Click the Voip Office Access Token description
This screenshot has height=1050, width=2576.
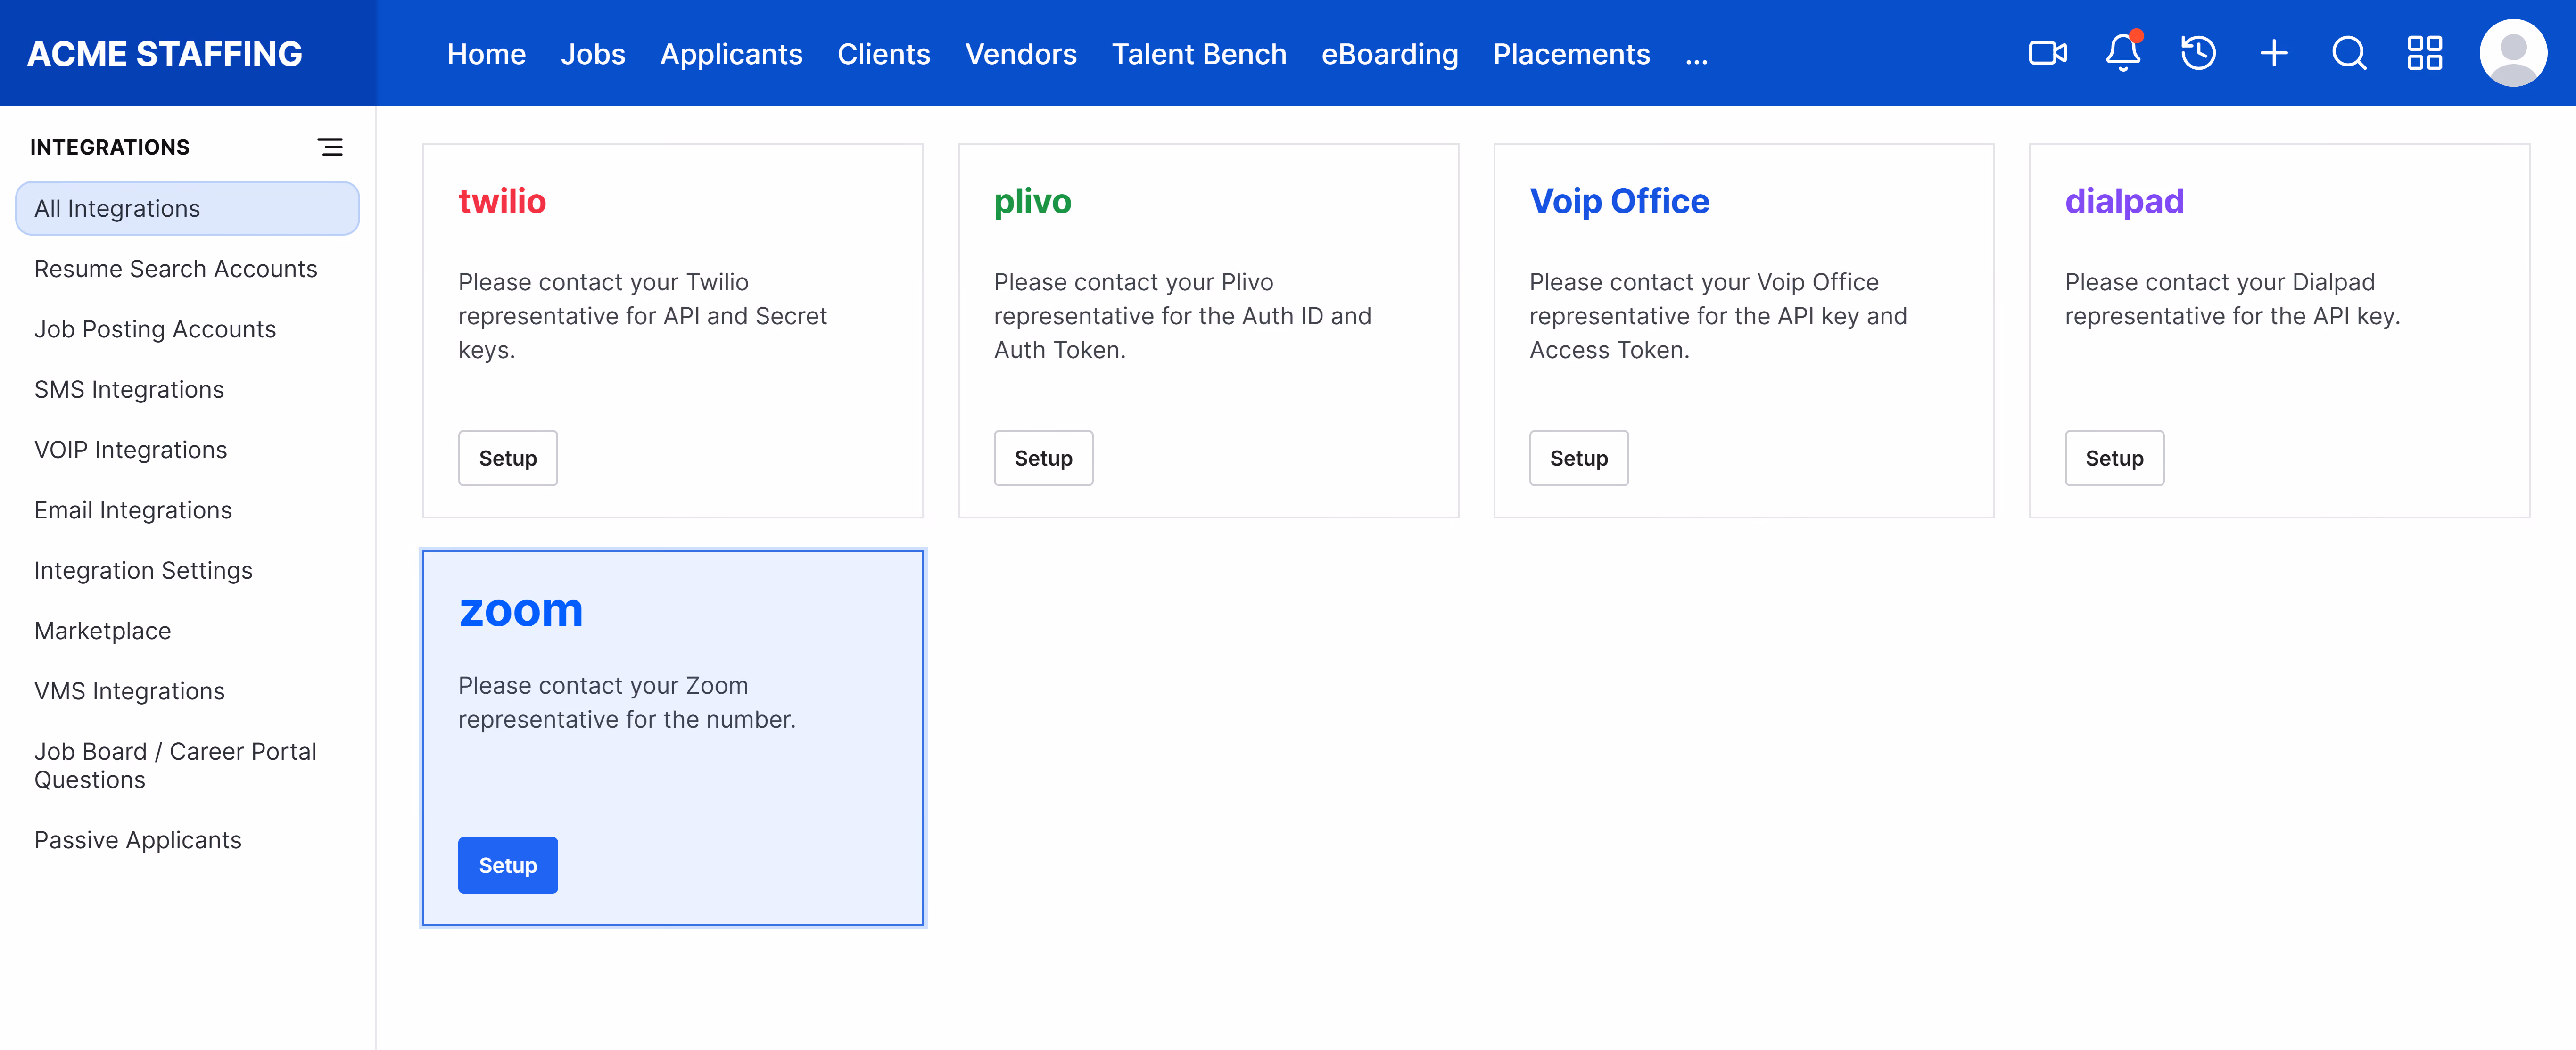pyautogui.click(x=1718, y=316)
